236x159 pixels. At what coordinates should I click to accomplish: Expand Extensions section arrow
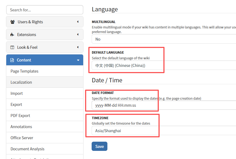78,34
